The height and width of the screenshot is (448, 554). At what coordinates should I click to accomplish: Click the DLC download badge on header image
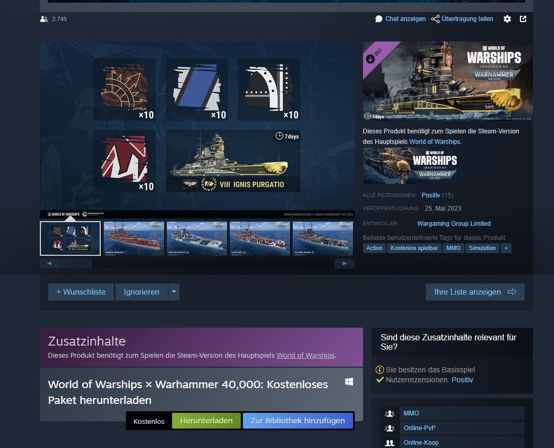(370, 59)
